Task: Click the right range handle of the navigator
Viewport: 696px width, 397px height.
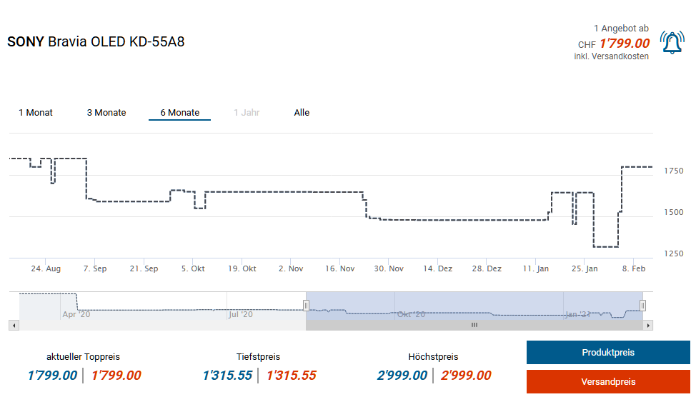Action: 642,305
